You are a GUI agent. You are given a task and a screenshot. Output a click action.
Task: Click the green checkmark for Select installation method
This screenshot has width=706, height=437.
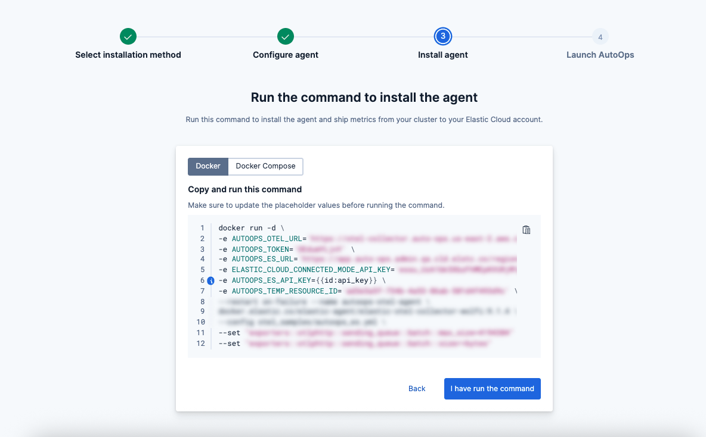click(128, 37)
